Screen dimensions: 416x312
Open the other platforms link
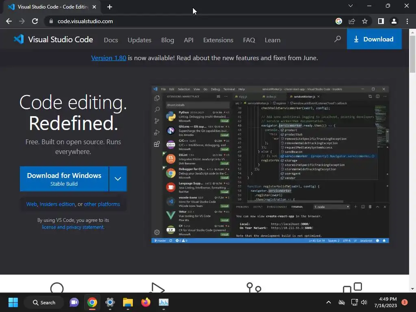(x=102, y=204)
